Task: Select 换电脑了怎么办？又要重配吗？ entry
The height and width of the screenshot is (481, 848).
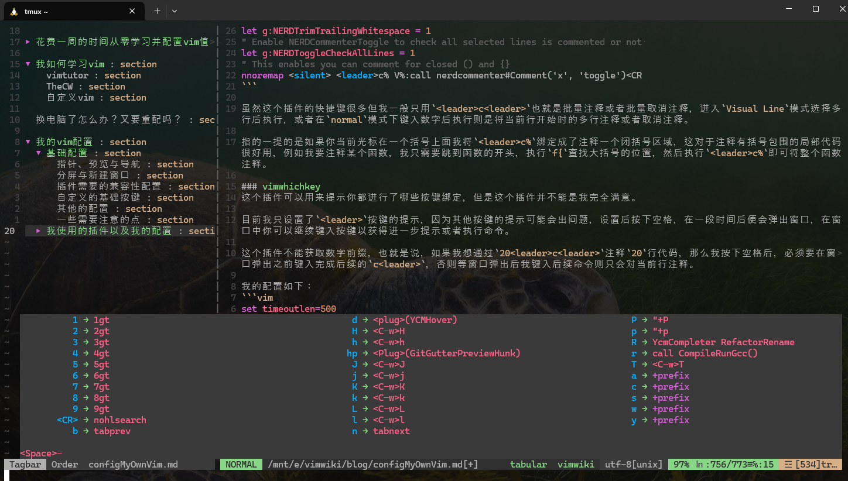Action: [125, 120]
